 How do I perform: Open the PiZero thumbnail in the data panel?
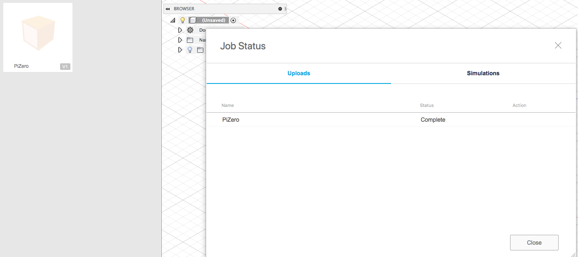click(38, 33)
